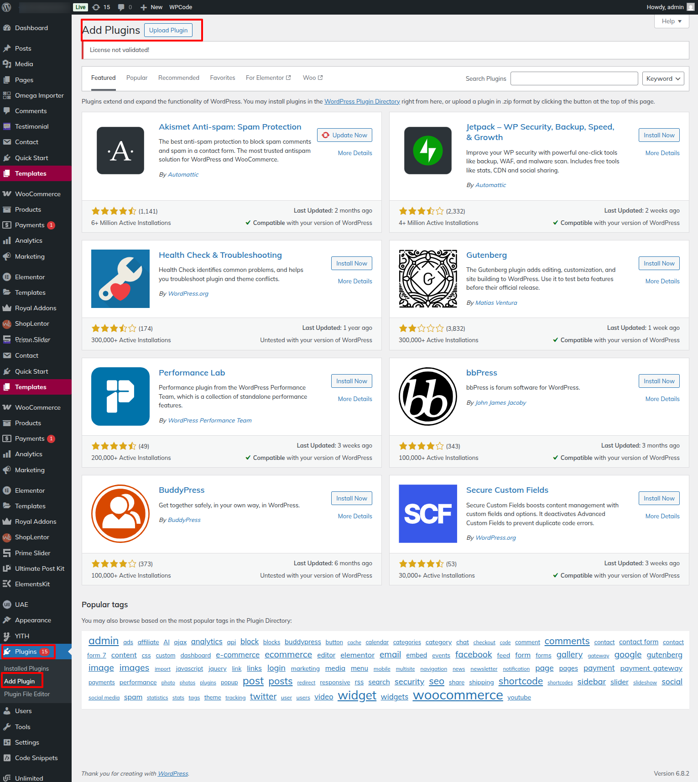Expand the Help panel dropdown

pyautogui.click(x=671, y=21)
